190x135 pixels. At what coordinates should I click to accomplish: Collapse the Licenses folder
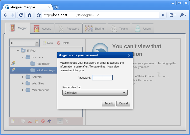tap(23, 57)
